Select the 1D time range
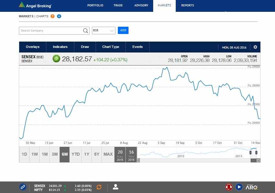The image size is (275, 193). (24, 154)
